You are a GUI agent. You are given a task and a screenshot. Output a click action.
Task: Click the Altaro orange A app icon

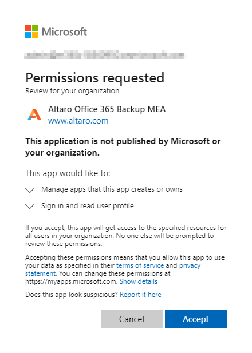tap(34, 115)
